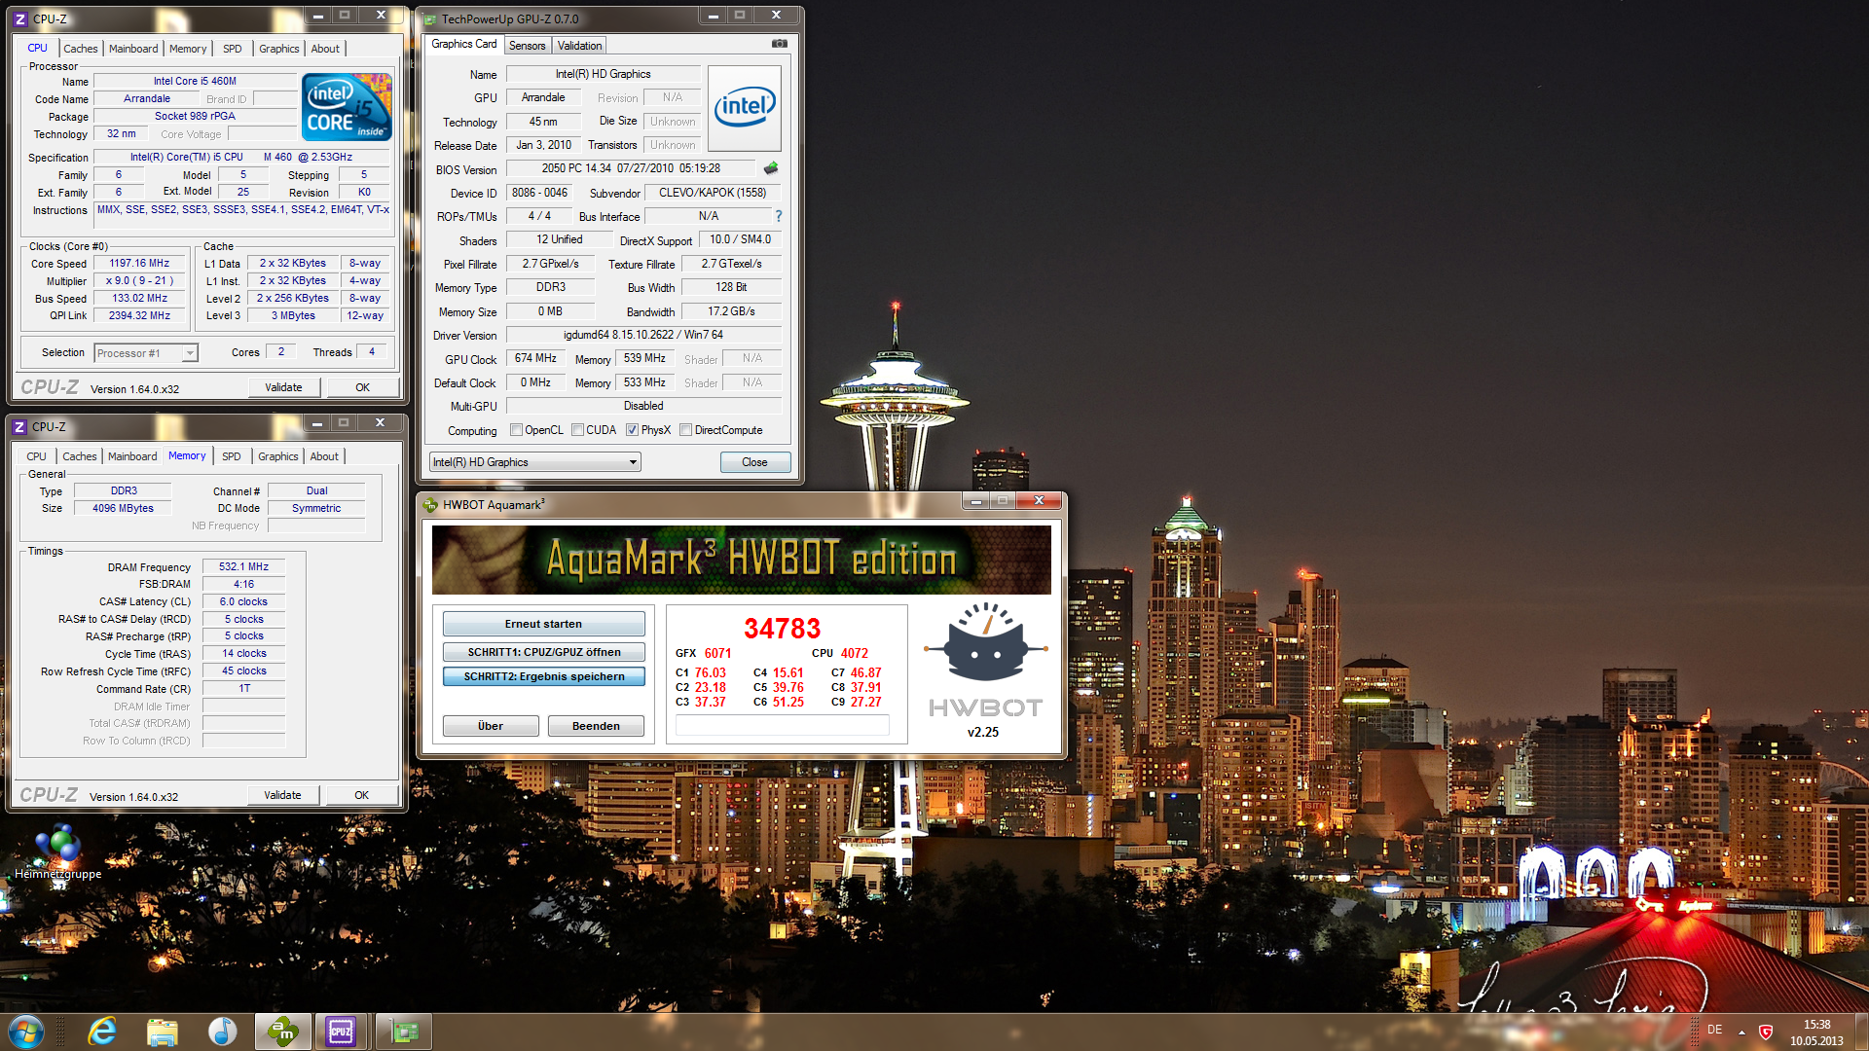Open Caches tab in upper CPU-Z window
Screen dimensions: 1869x1051
point(81,49)
